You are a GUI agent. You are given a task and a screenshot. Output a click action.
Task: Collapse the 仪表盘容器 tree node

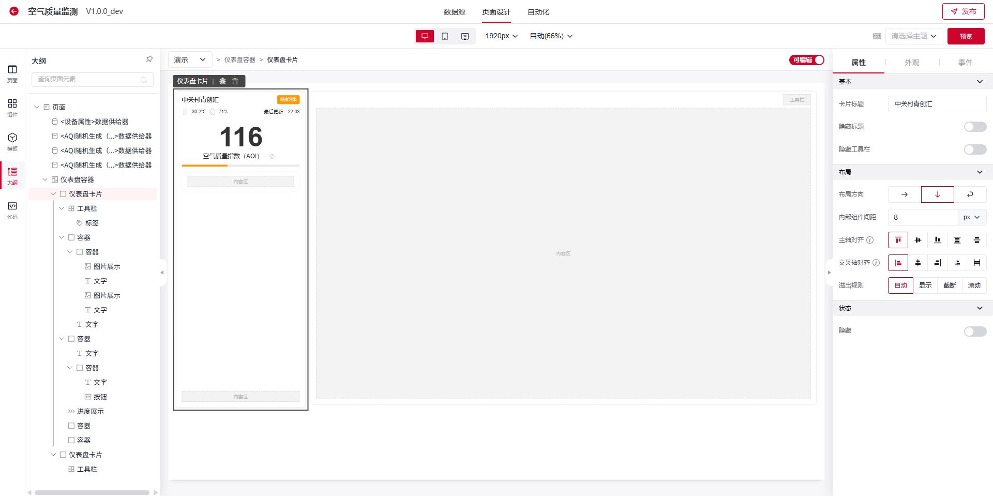click(45, 179)
